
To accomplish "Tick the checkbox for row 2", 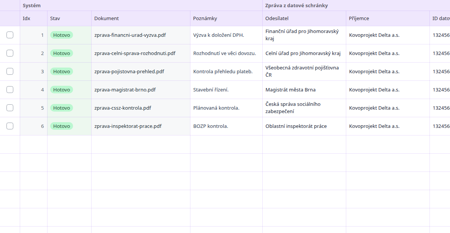I will (10, 53).
